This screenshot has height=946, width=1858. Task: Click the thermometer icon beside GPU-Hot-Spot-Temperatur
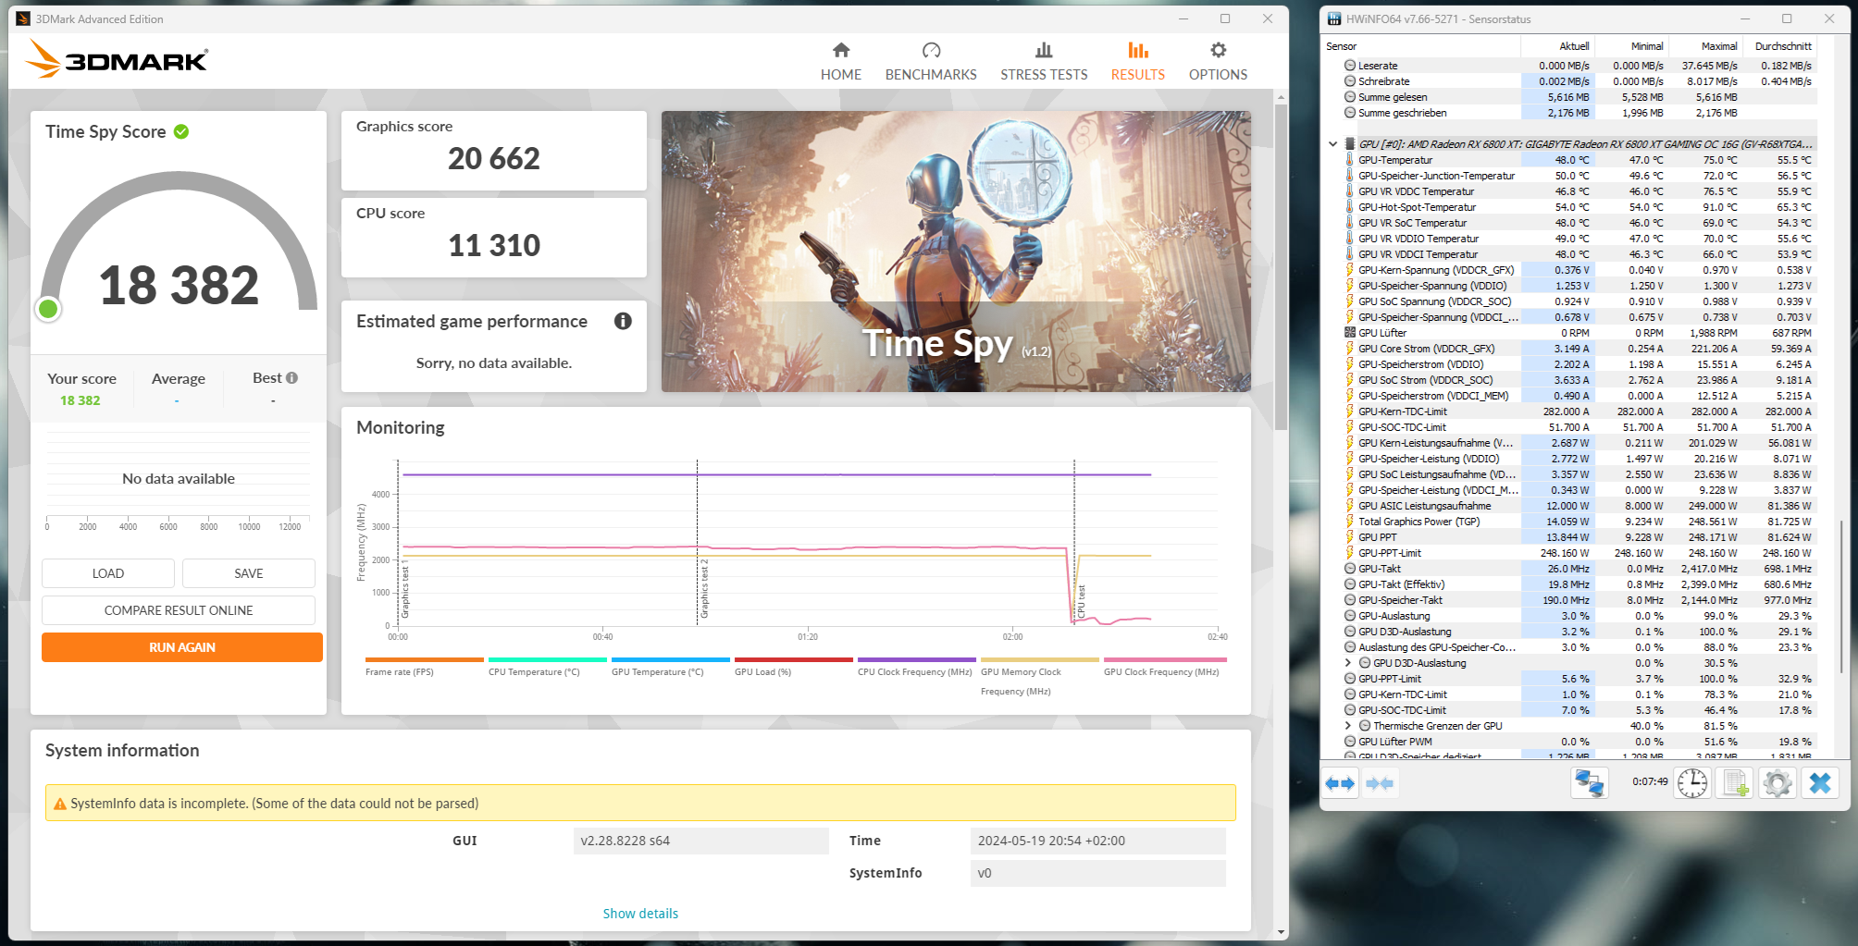1350,207
